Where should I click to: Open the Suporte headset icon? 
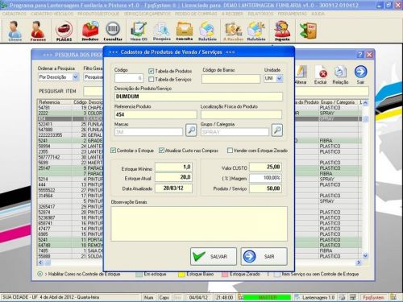[282, 31]
